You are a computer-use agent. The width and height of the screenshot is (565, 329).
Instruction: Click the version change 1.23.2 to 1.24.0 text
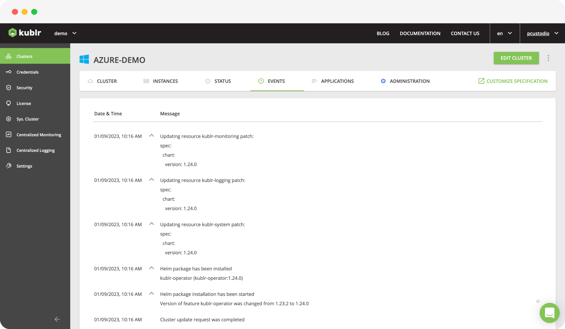tap(234, 303)
